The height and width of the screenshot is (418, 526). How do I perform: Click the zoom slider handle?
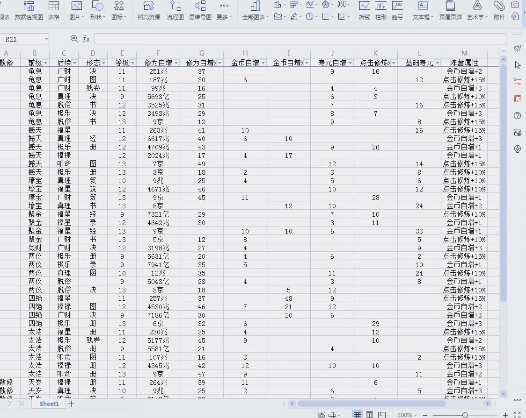[465, 415]
